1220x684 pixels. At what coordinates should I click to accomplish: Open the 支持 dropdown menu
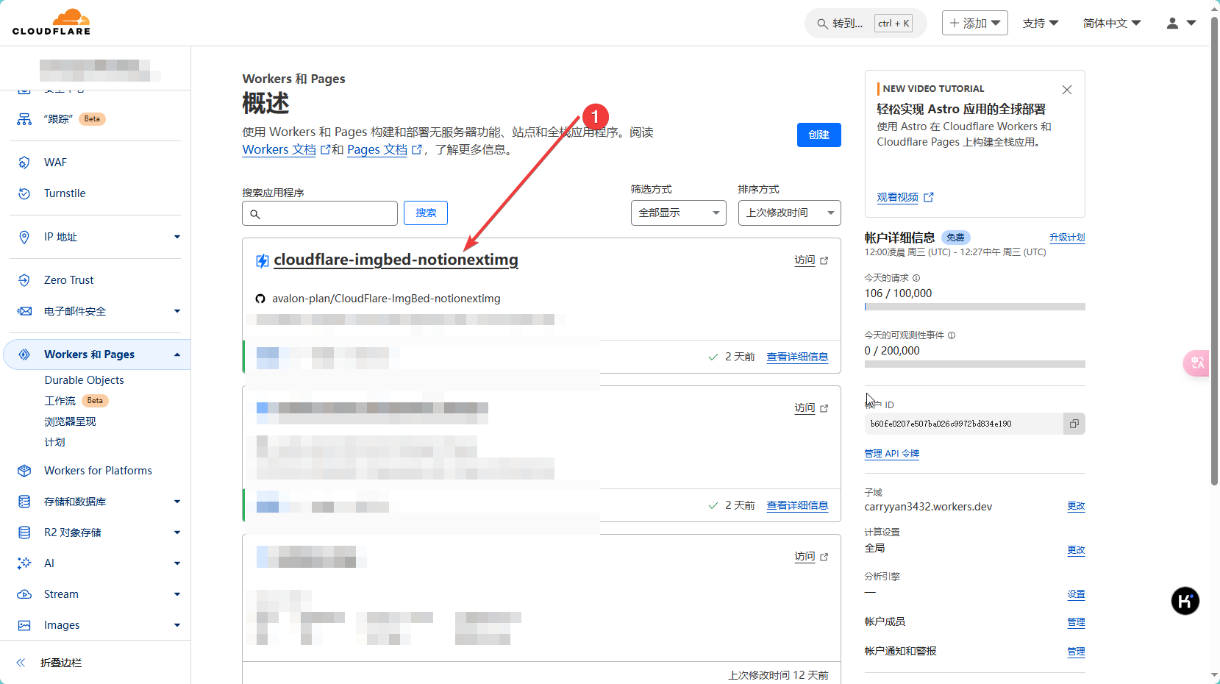[1041, 24]
